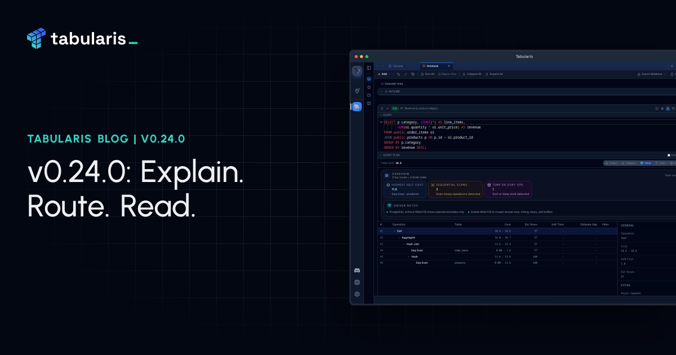Collapse the Hash Join row
Screen dimensions: 676x355
tap(404, 244)
